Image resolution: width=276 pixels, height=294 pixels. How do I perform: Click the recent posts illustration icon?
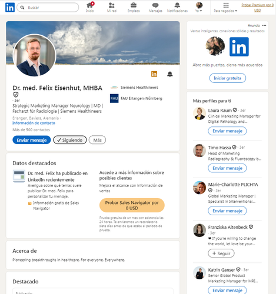click(x=19, y=176)
